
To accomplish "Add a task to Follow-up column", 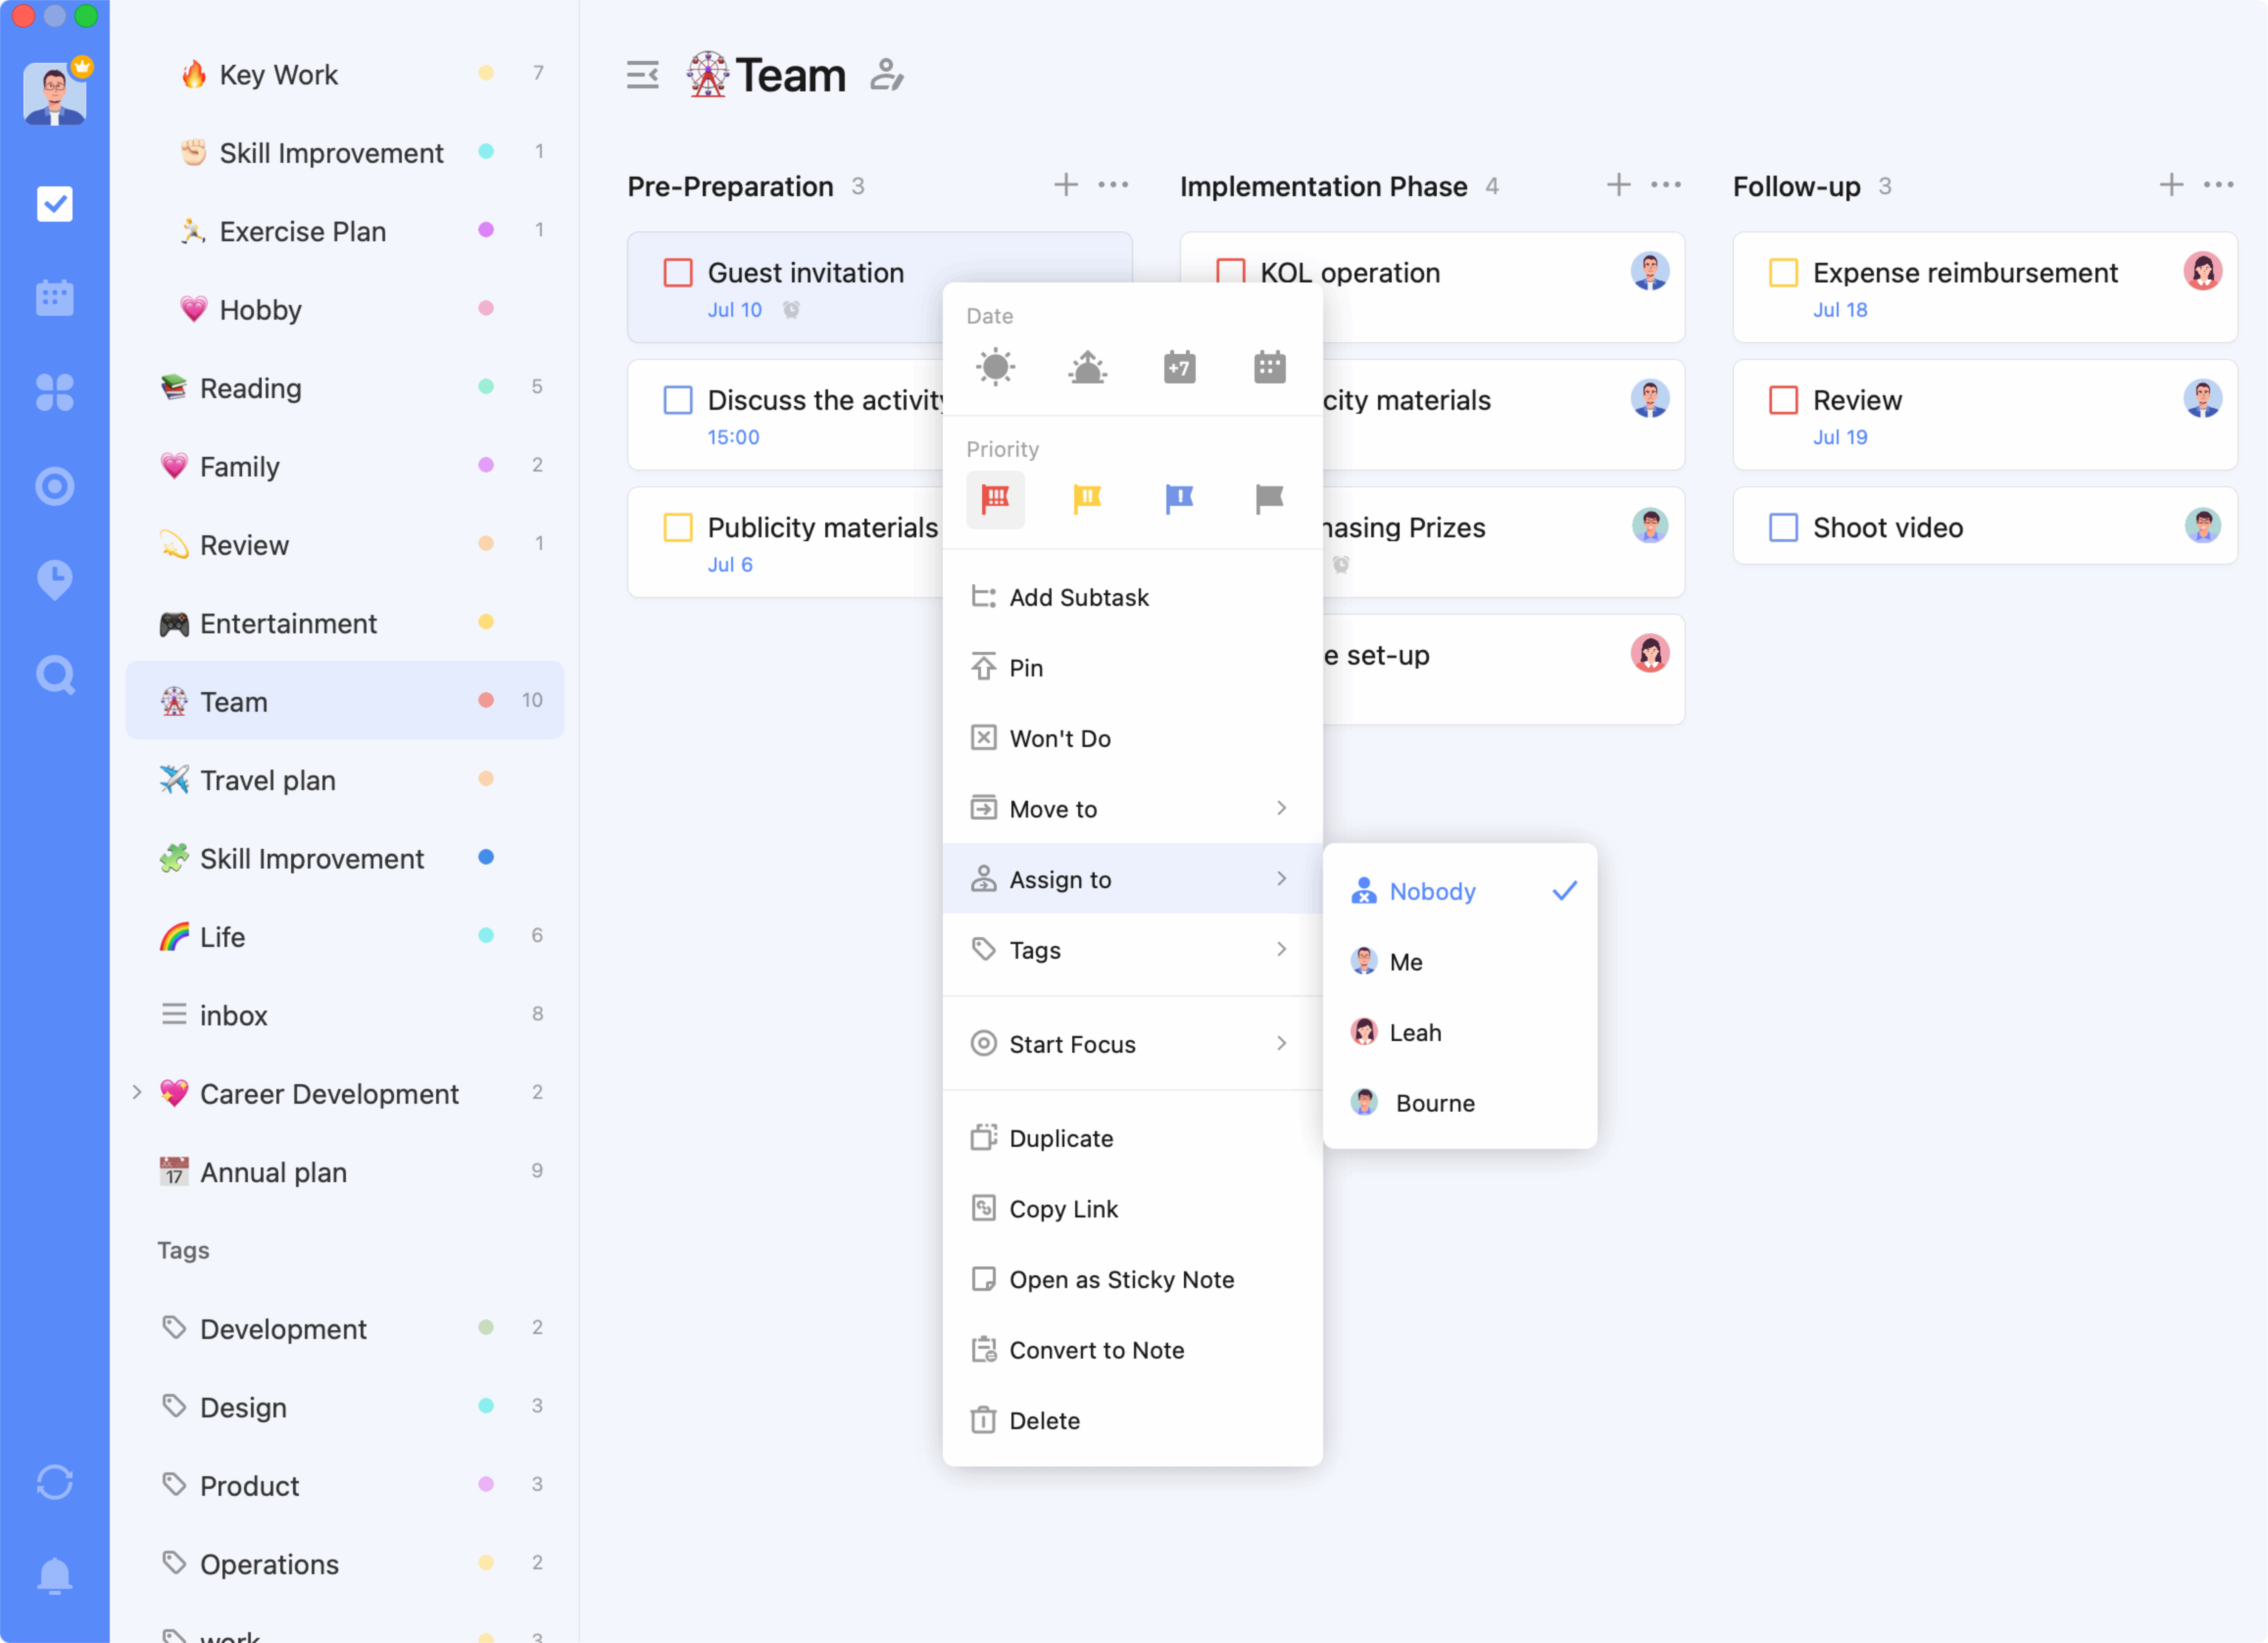I will pos(2171,185).
